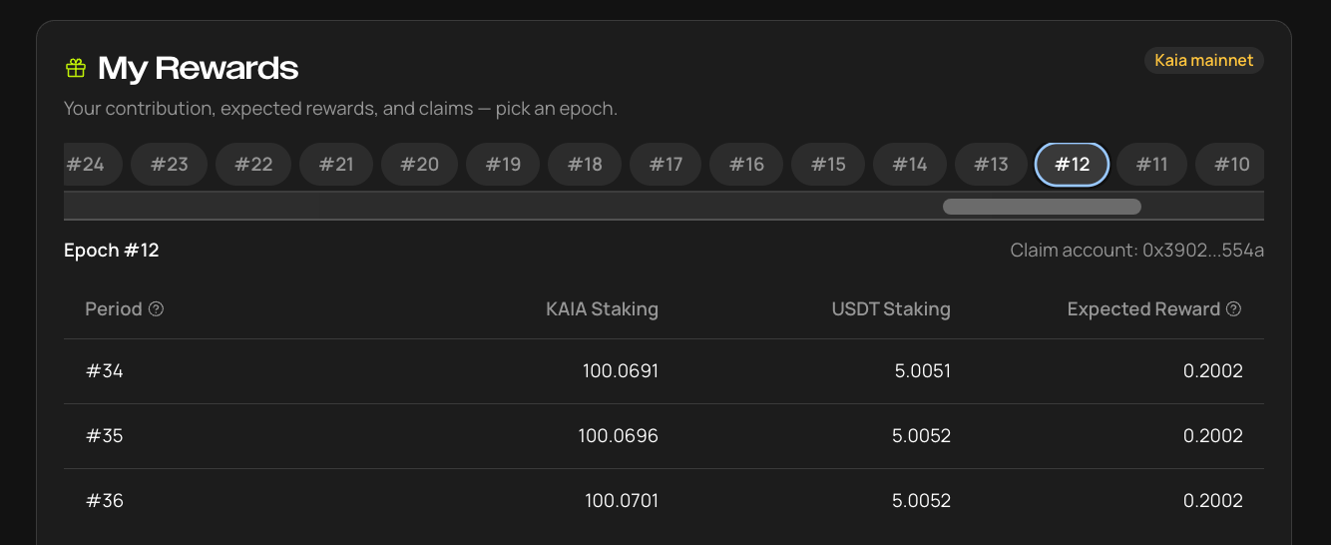Click the horizontal epoch scrollbar thumb
The image size is (1331, 545).
pyautogui.click(x=1042, y=207)
